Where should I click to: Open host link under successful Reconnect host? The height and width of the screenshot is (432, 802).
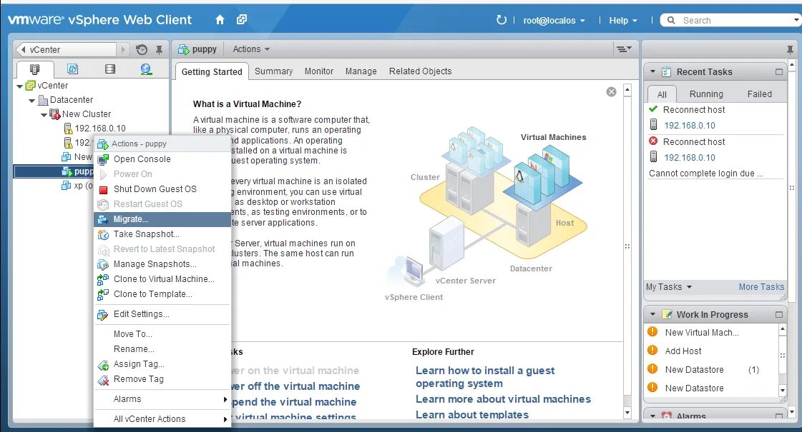(690, 126)
